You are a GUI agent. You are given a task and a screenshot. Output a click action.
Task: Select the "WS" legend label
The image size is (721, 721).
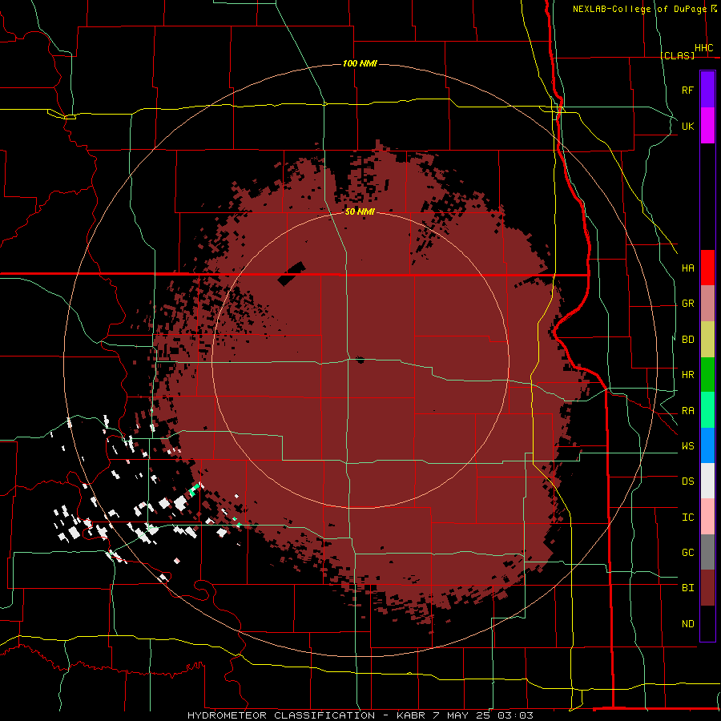point(687,446)
